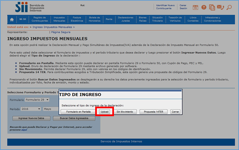Open the search magnifier icon
The image size is (239, 150).
coord(229,7)
